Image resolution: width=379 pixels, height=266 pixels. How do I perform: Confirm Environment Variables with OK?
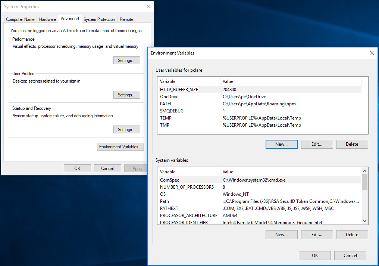(315, 255)
